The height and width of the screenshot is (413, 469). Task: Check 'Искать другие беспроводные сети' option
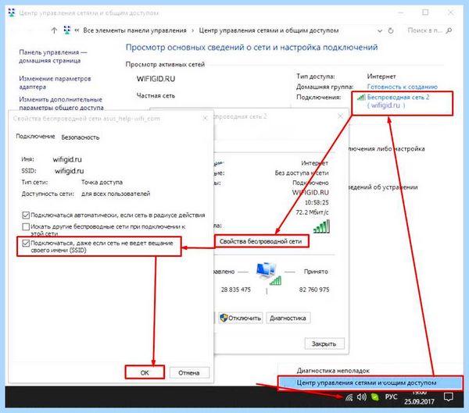point(26,227)
